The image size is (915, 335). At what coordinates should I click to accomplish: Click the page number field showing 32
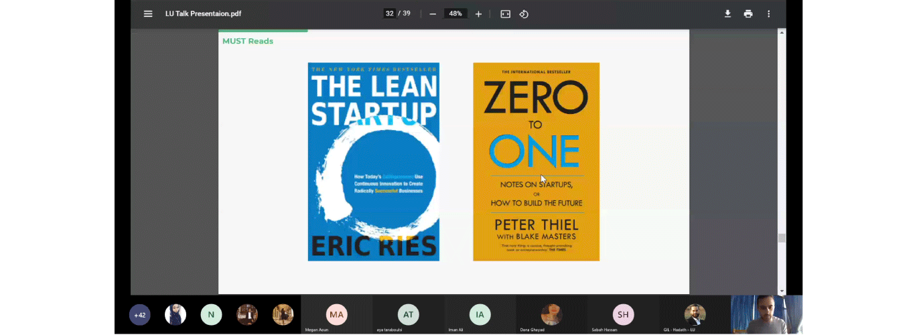tap(389, 13)
